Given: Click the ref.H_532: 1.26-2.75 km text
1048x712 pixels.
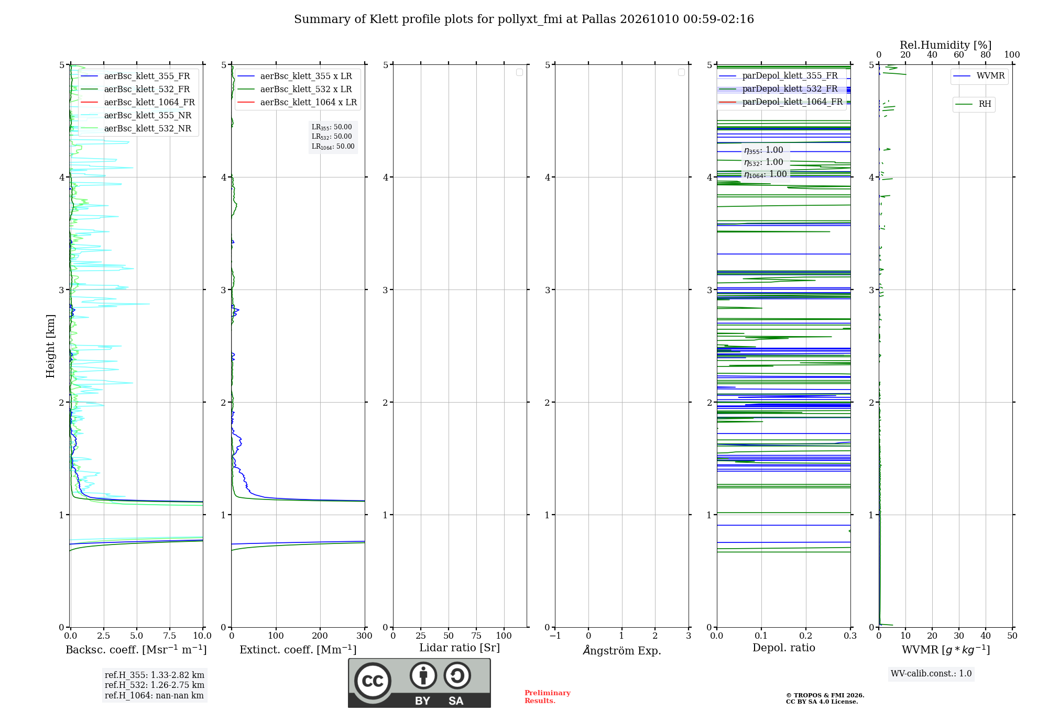Looking at the screenshot, I should (x=155, y=685).
